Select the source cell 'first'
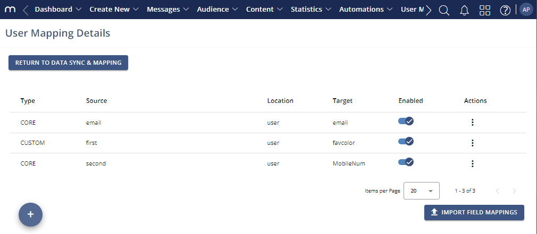 91,143
